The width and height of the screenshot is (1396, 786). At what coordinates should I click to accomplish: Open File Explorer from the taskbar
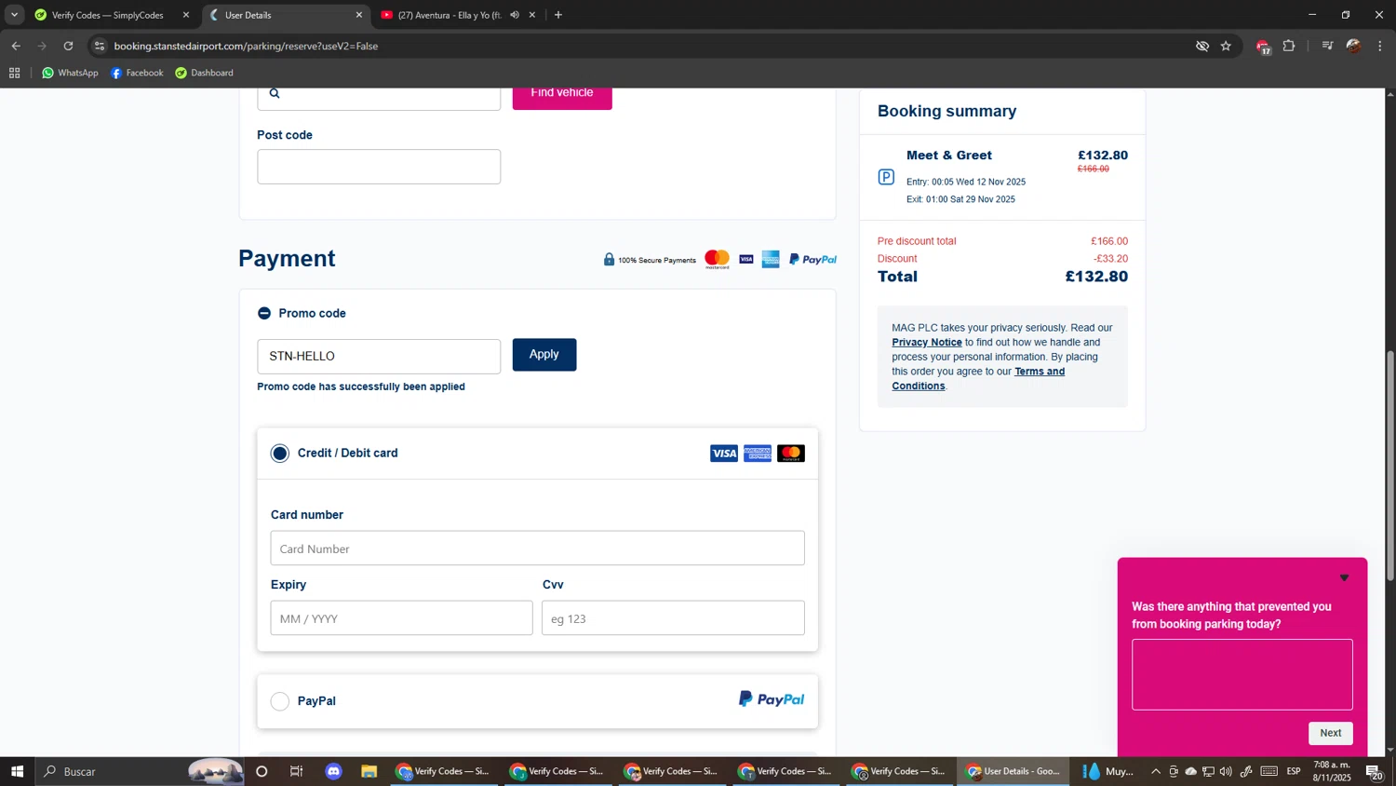(x=369, y=771)
